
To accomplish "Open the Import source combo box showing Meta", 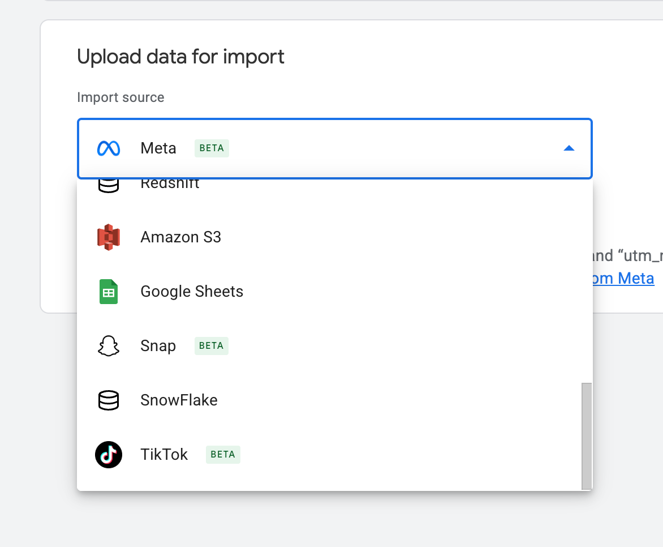I will (335, 148).
